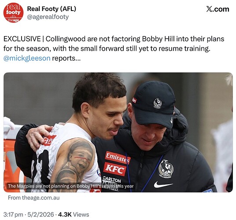The width and height of the screenshot is (236, 220).
Task: Click the KFC sponsor logo on the jacket
Action: (x=115, y=169)
